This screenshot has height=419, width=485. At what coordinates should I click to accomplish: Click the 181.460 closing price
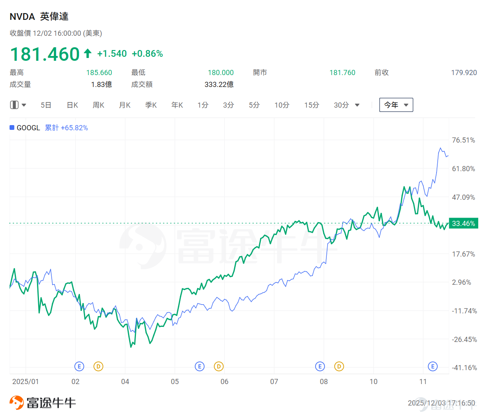45,54
